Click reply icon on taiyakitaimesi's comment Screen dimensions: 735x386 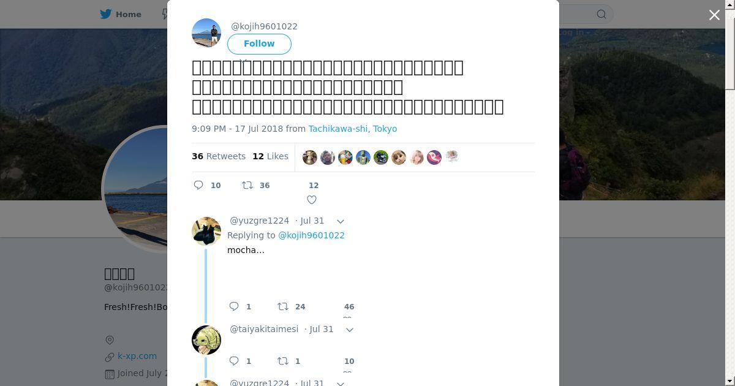coord(234,361)
